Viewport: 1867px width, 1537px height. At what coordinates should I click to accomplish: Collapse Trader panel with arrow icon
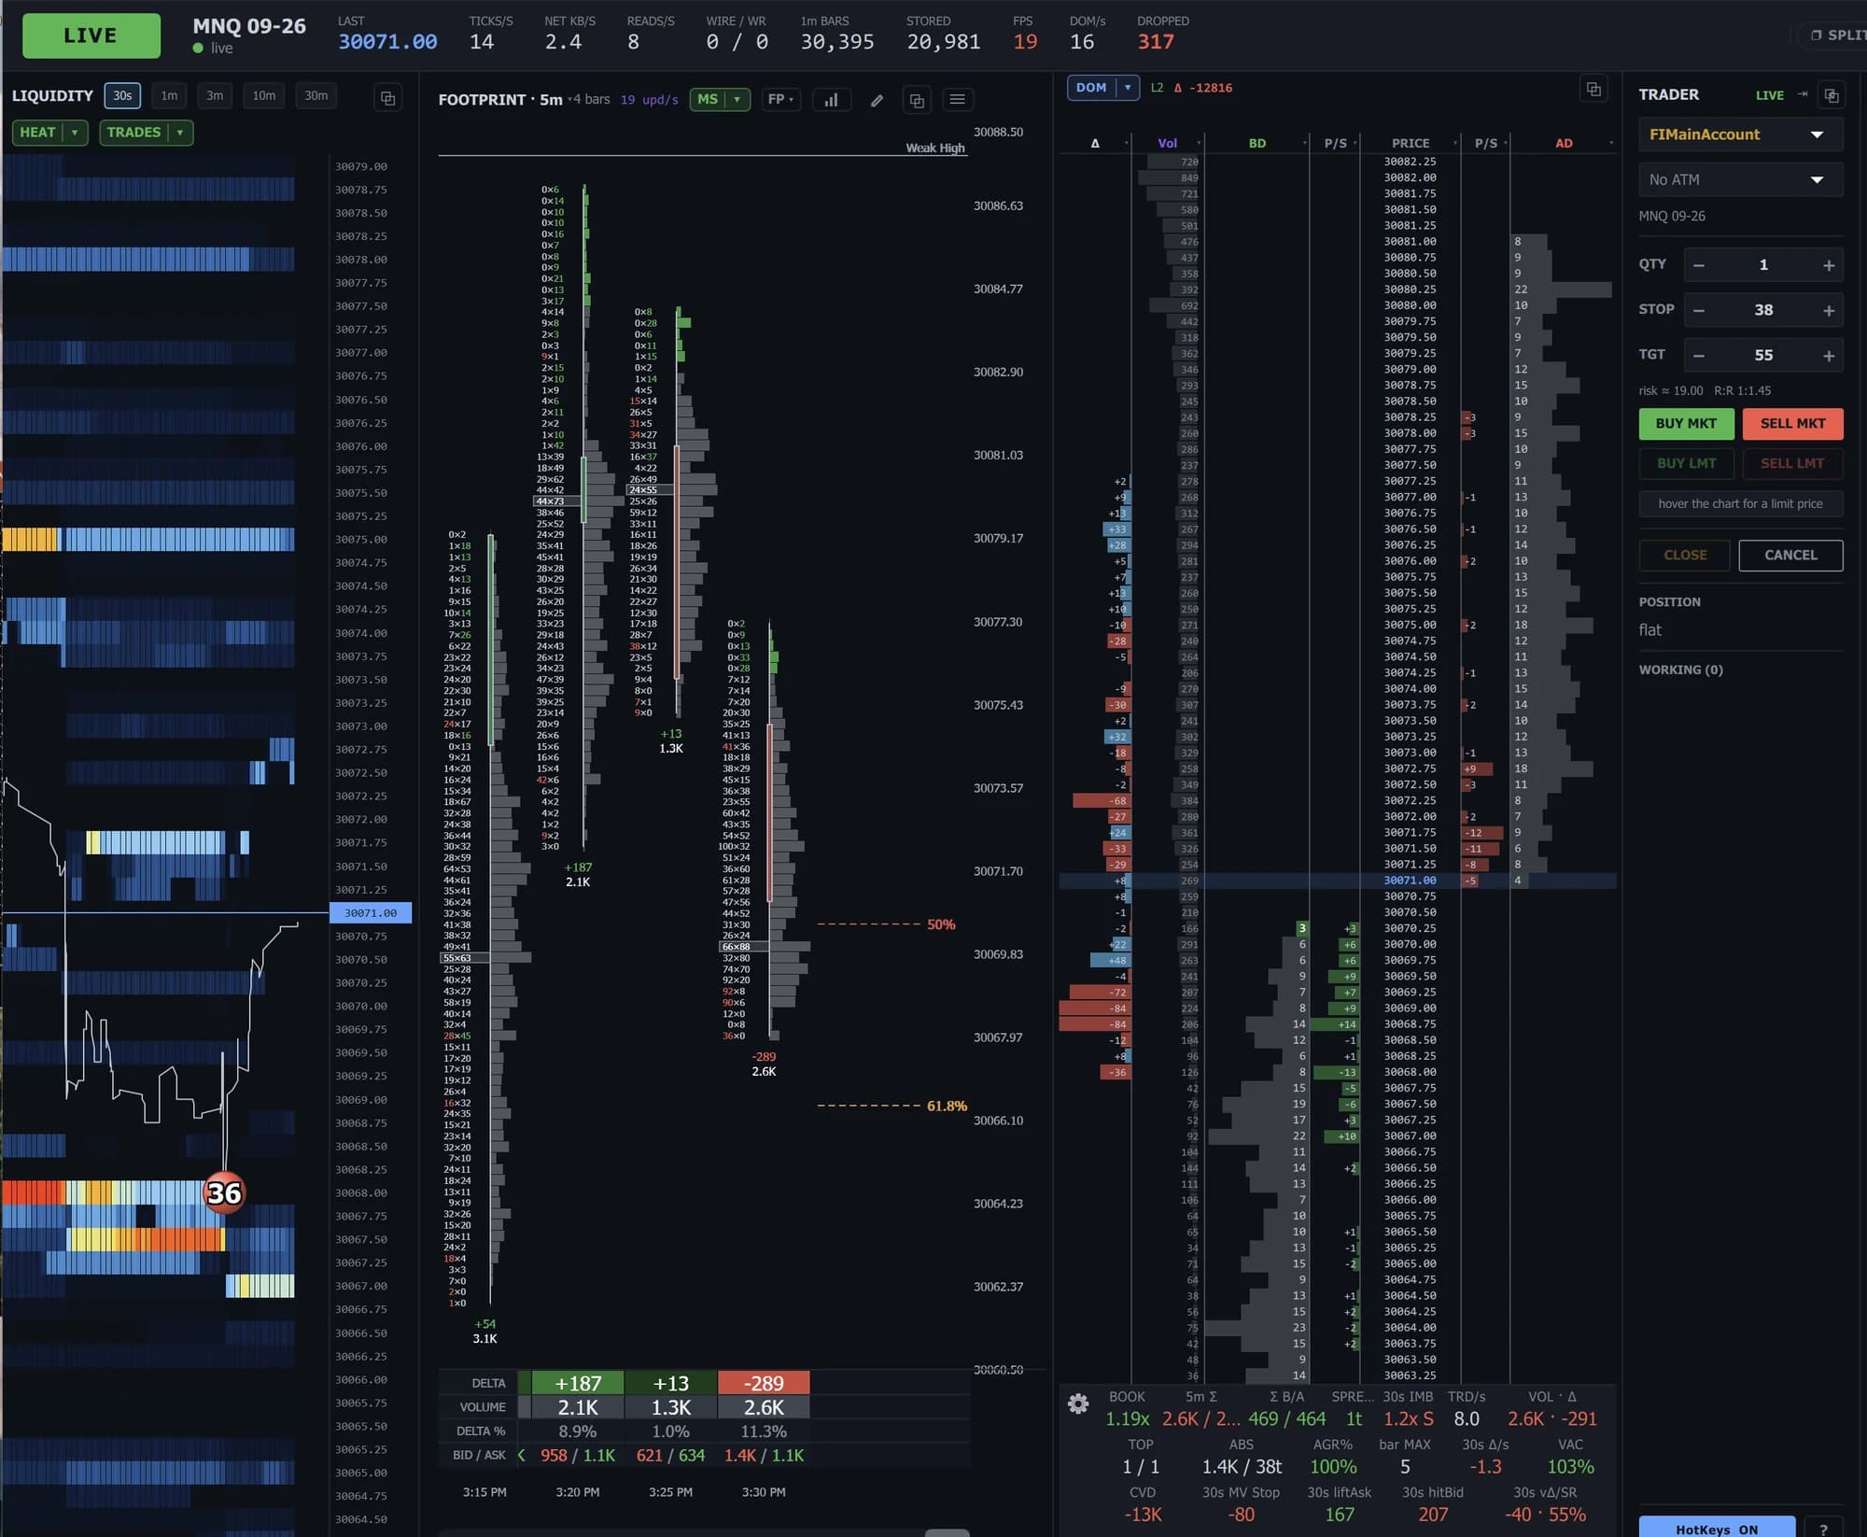pos(1802,94)
